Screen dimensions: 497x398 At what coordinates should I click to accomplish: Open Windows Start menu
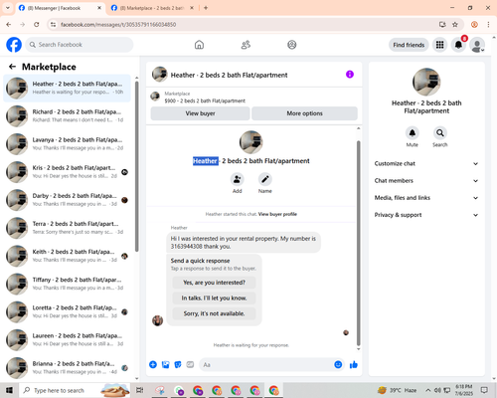[x=9, y=390]
